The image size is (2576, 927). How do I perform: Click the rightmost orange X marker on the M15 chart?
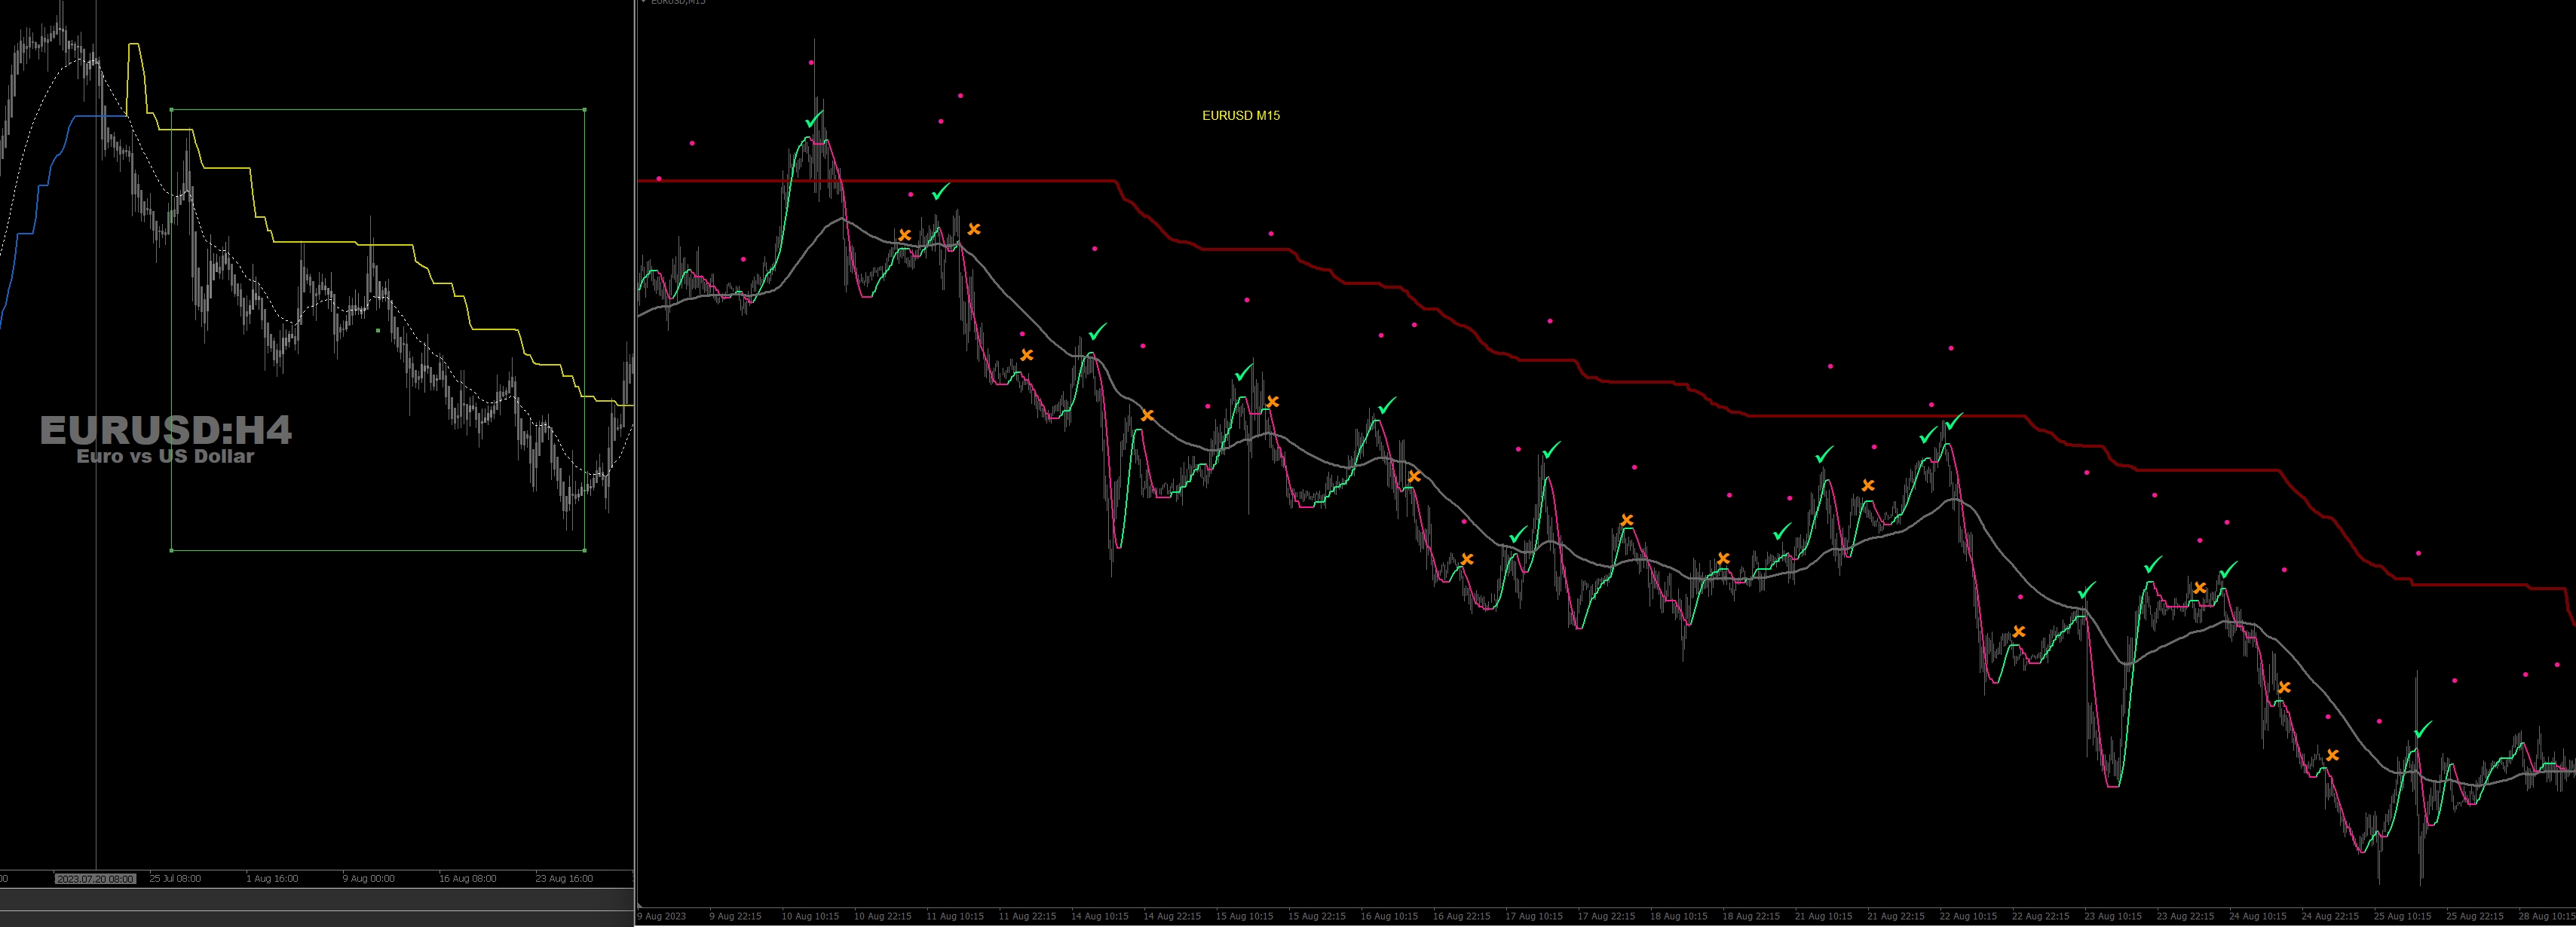pyautogui.click(x=2332, y=755)
